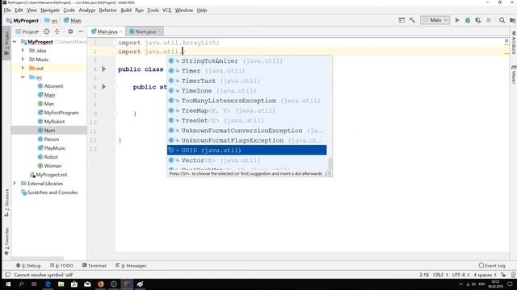The height and width of the screenshot is (290, 517).
Task: Open the Structure tool window tab
Action: point(6,203)
